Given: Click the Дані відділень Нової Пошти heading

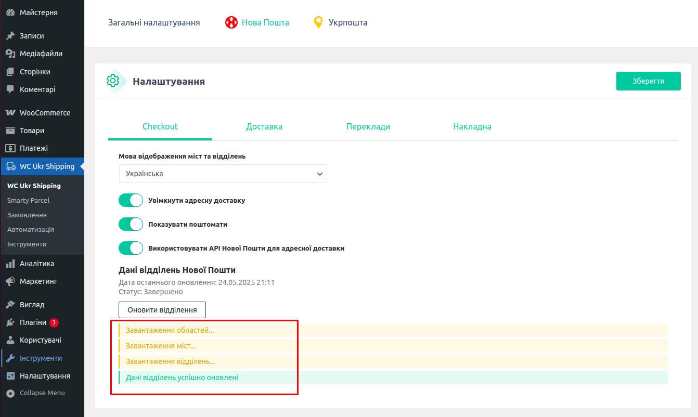Looking at the screenshot, I should point(177,270).
